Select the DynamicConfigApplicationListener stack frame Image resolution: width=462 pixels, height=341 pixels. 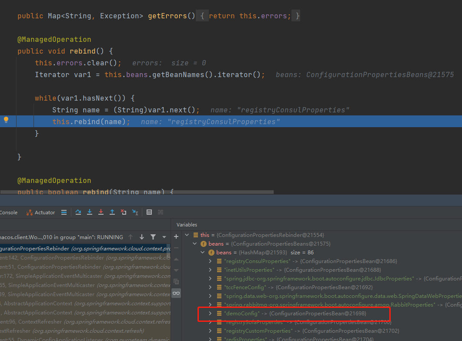85,339
